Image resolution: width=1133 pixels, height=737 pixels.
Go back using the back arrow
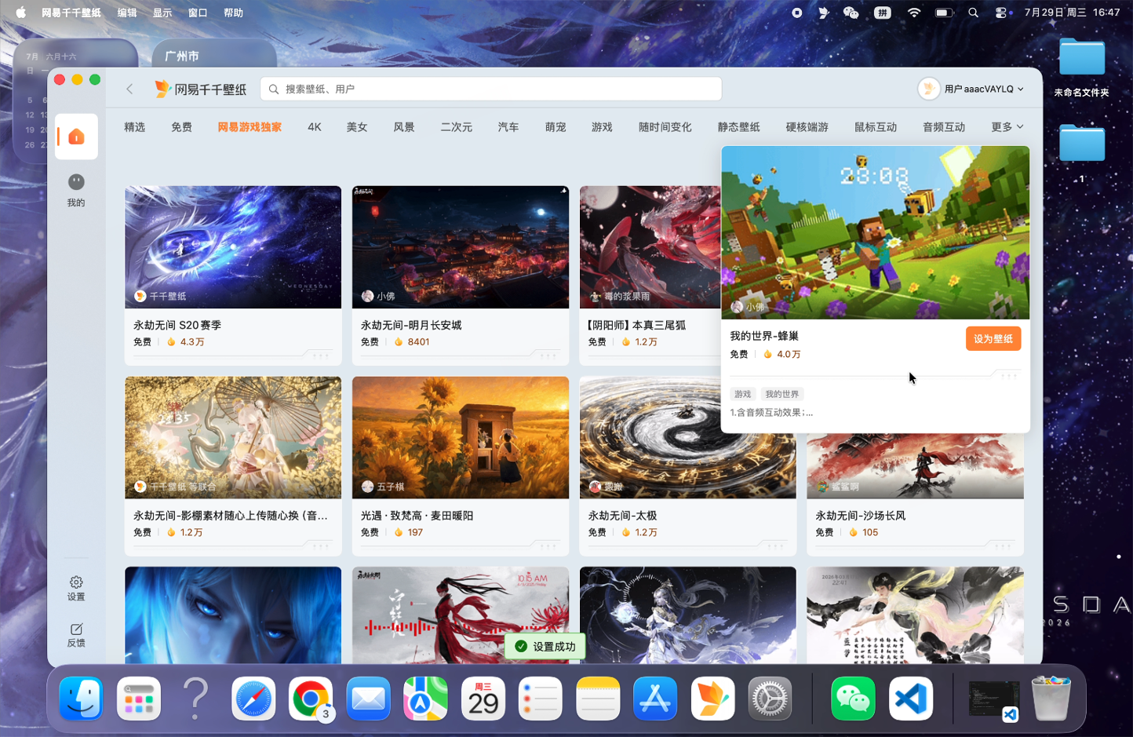[130, 89]
